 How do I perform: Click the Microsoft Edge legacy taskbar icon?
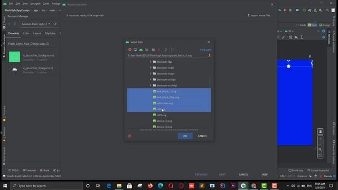pos(109,186)
